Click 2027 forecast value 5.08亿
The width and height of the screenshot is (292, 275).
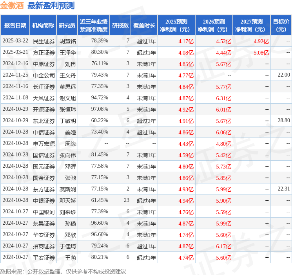pyautogui.click(x=261, y=53)
